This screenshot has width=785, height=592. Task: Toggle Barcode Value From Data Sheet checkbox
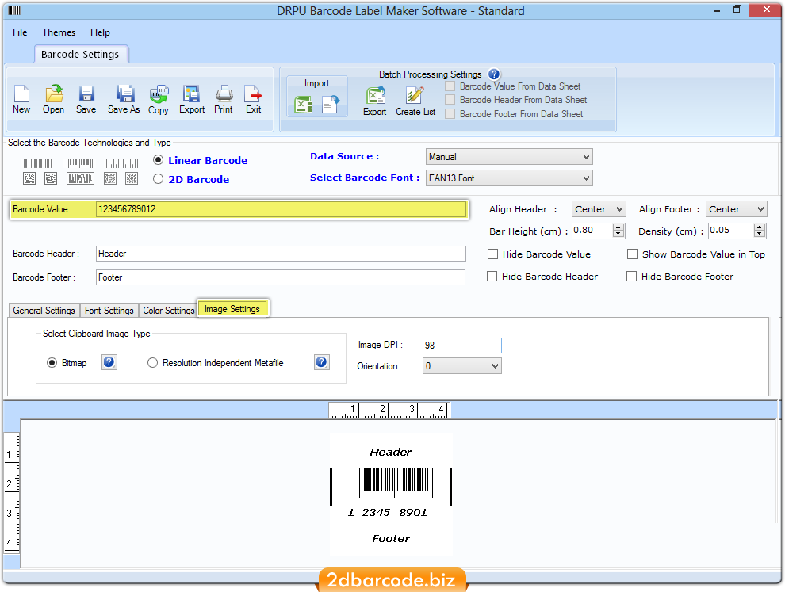(450, 86)
